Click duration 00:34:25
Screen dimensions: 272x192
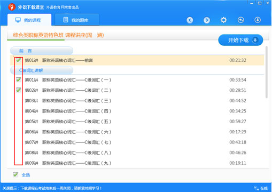click(x=238, y=111)
